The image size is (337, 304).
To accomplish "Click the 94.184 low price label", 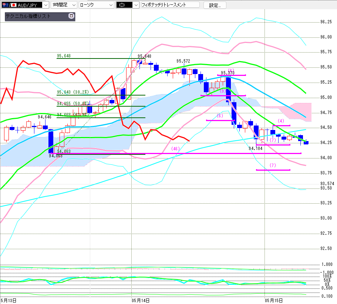I will [x=256, y=148].
